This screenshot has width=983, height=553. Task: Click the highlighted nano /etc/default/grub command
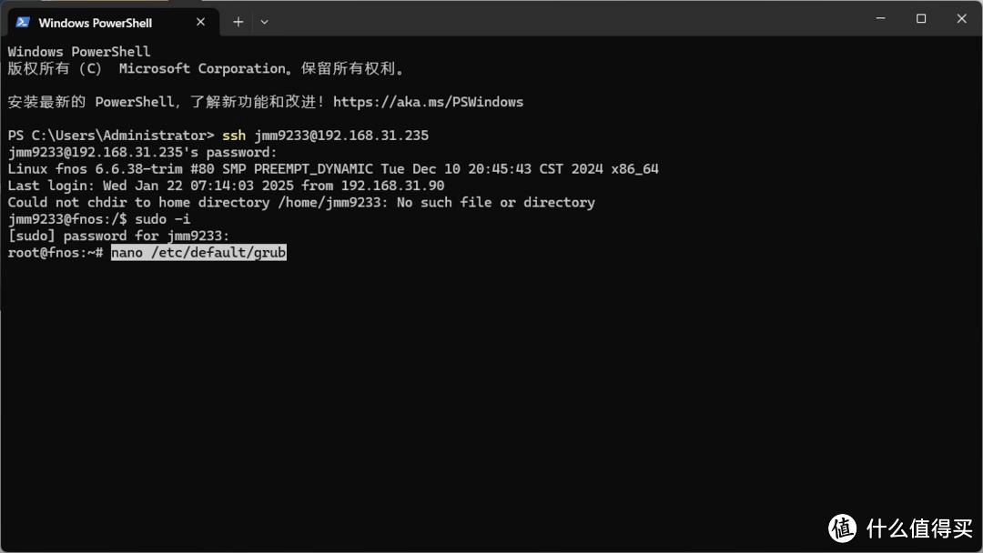(198, 252)
